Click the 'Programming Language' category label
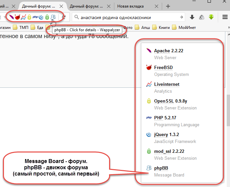Image resolution: width=230 pixels, height=187 pixels. [177, 125]
